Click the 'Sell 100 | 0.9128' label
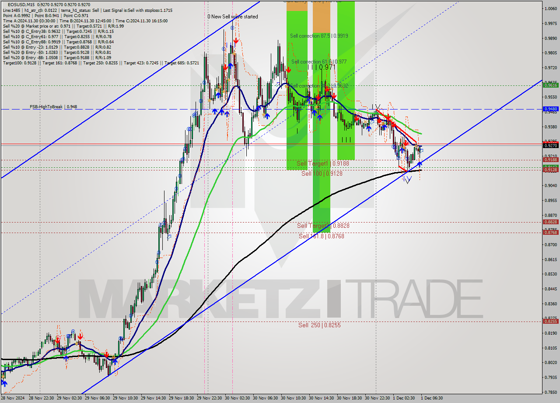This screenshot has height=403, width=560. pos(322,173)
